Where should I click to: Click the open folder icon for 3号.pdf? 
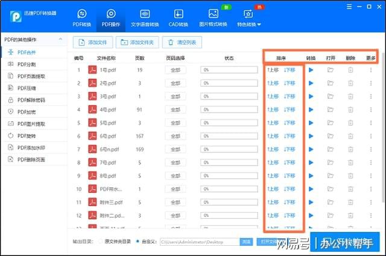(x=331, y=96)
